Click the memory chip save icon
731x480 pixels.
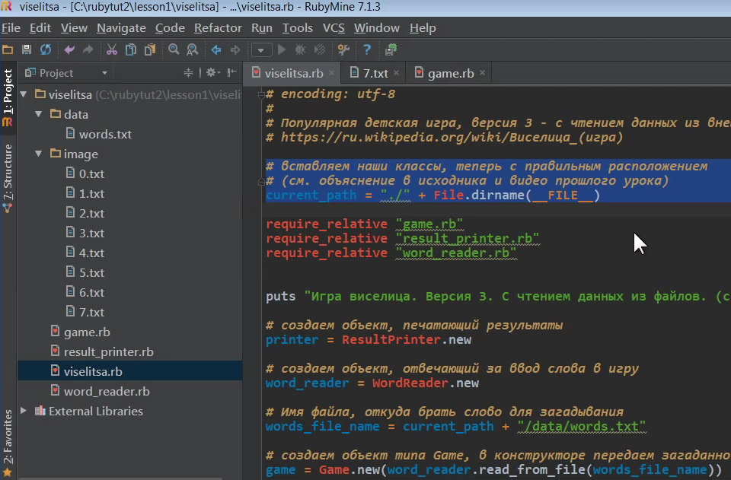point(391,49)
